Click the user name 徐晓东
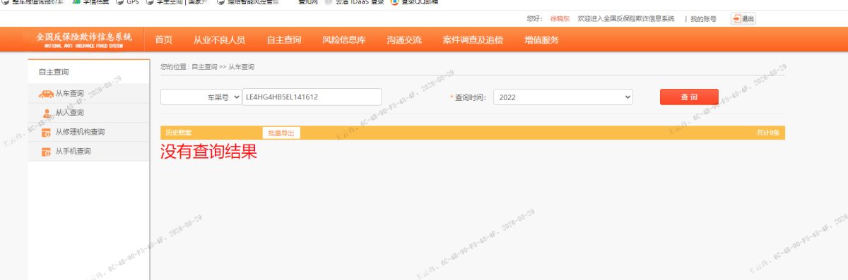Image resolution: width=848 pixels, height=280 pixels. (x=560, y=18)
